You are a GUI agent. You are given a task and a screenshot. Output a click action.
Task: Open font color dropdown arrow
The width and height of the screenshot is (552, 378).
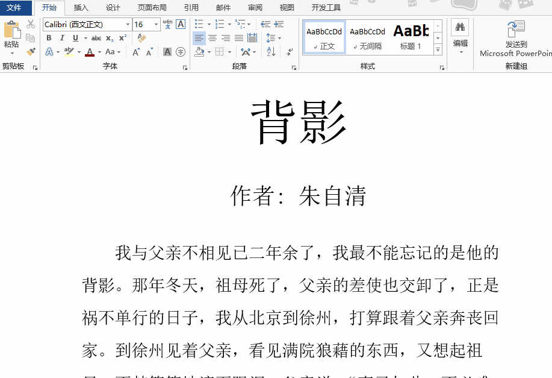click(x=100, y=52)
